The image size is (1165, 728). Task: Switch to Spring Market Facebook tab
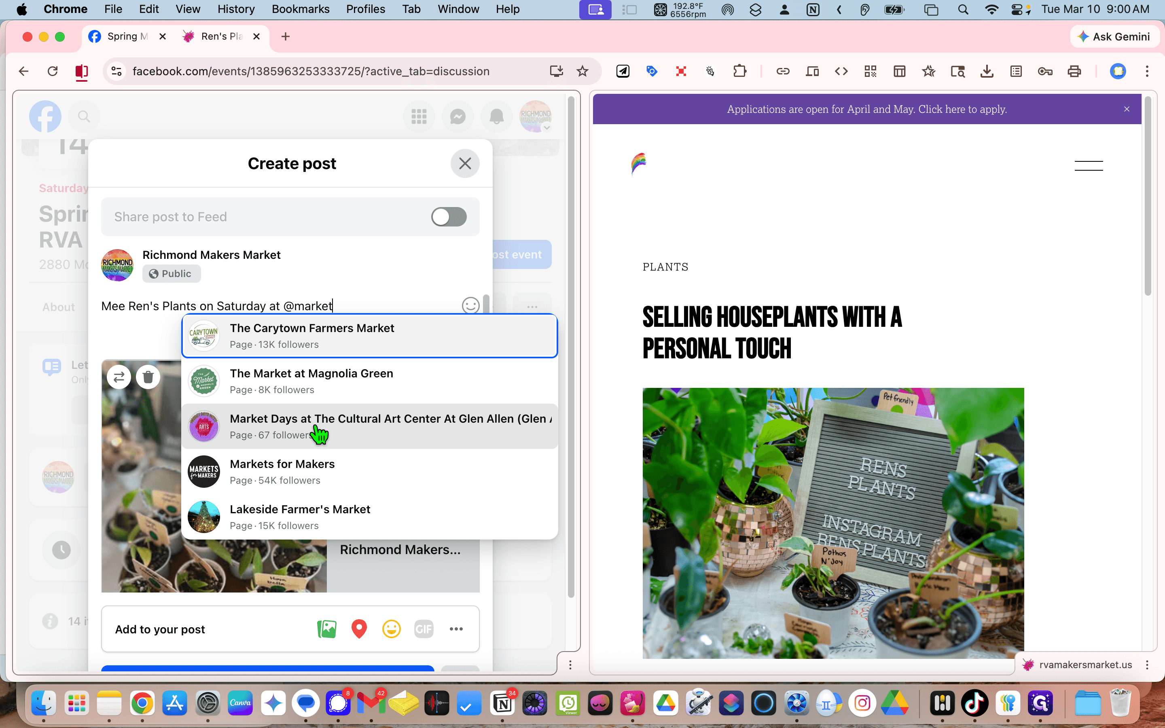click(127, 36)
